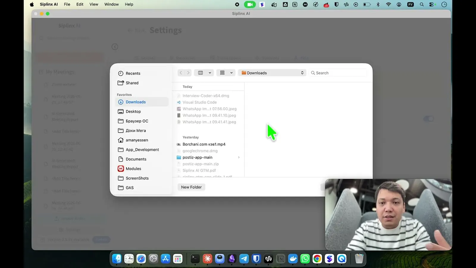The image size is (476, 268).
Task: Open the Downloads location popup
Action: tap(272, 73)
